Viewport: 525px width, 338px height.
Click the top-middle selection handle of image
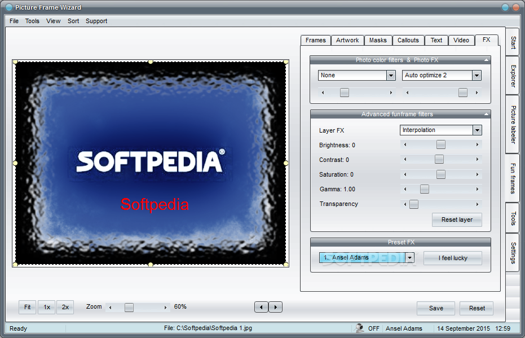(151, 62)
